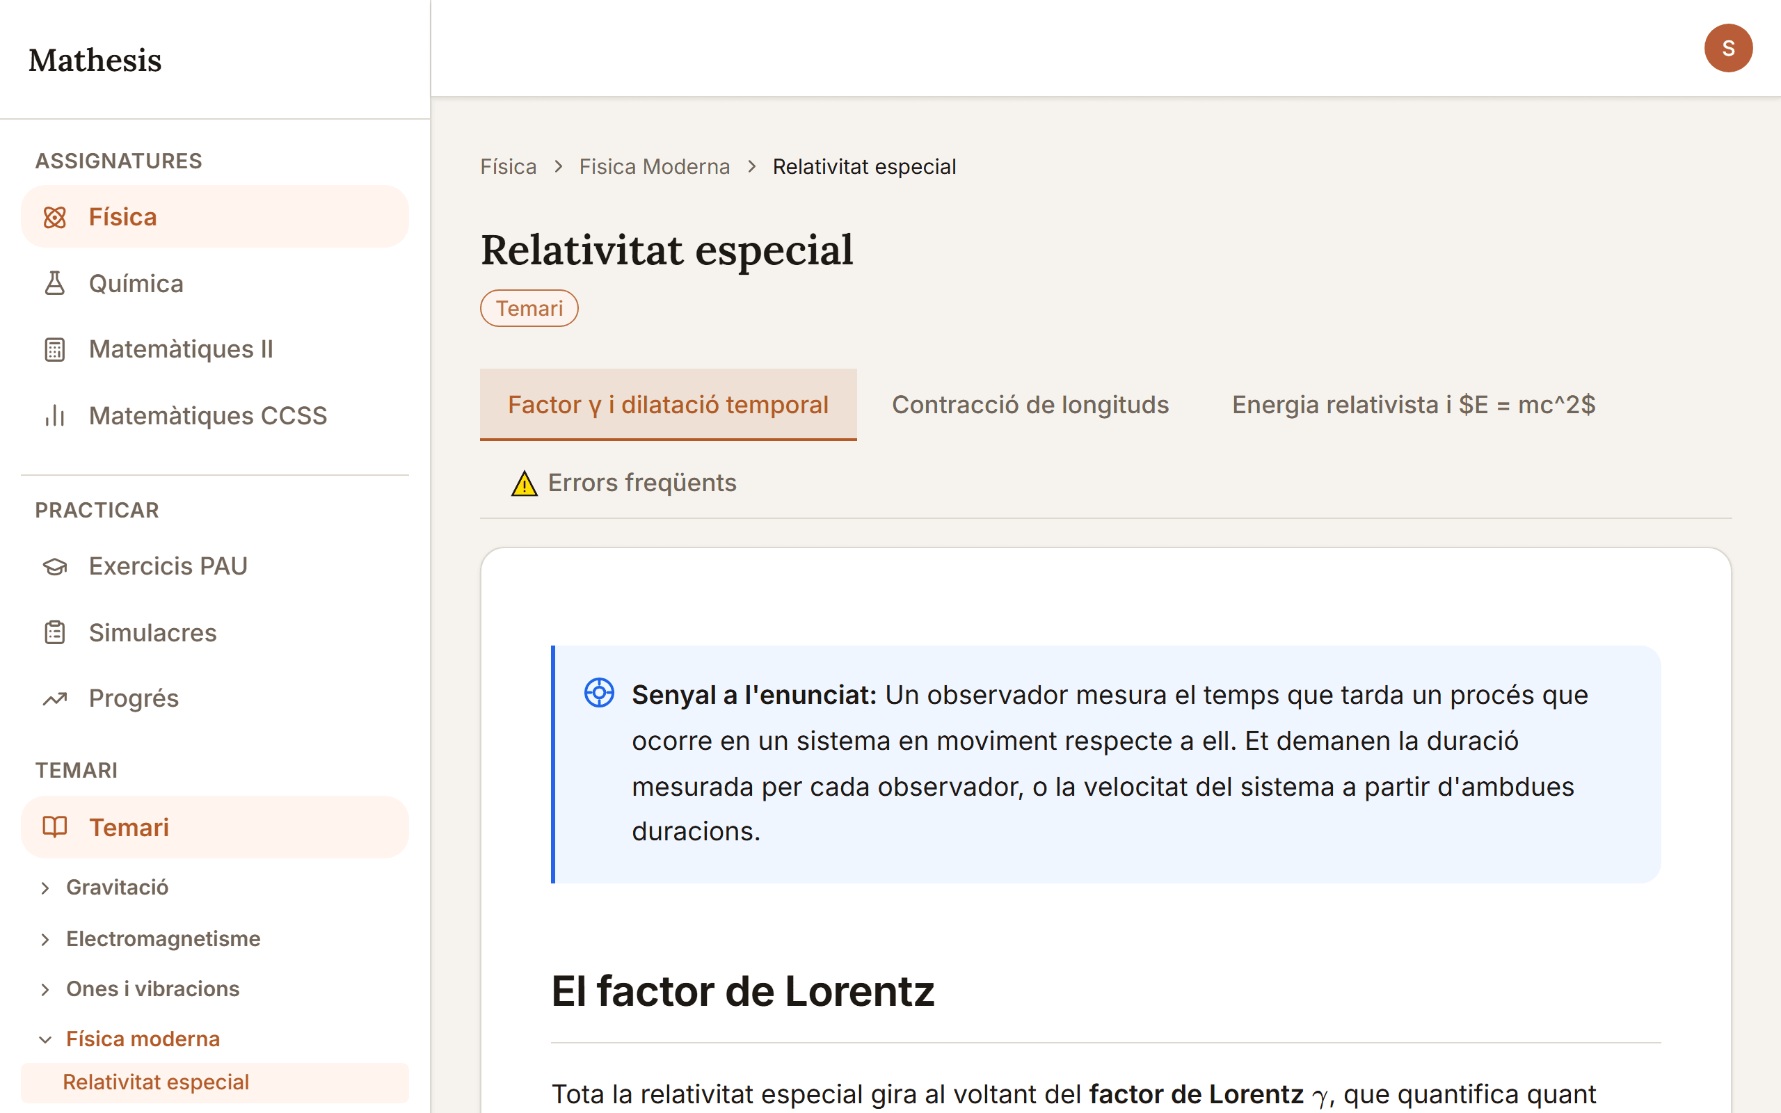Open the user avatar S menu
The height and width of the screenshot is (1113, 1781).
coord(1728,48)
